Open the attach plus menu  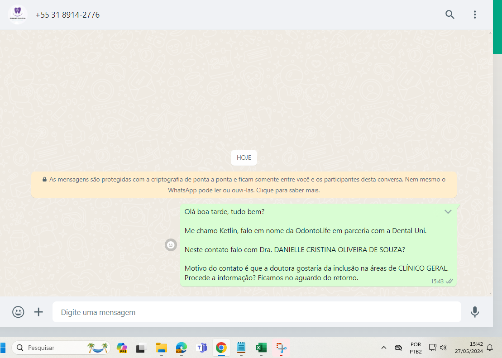pos(38,312)
